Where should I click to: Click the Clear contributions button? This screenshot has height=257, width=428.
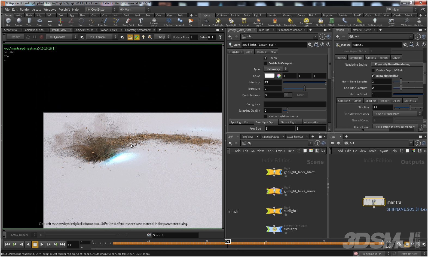300,95
